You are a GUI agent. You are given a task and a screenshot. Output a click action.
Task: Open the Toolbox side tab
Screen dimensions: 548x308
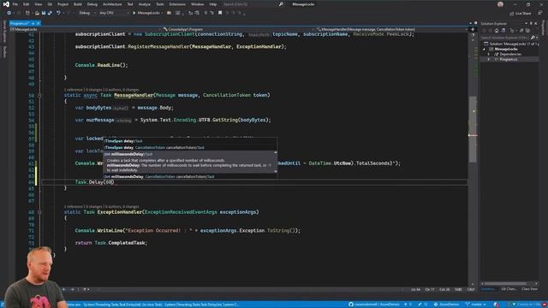point(4,51)
